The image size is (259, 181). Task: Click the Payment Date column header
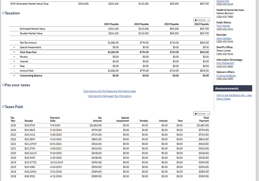click(55, 119)
